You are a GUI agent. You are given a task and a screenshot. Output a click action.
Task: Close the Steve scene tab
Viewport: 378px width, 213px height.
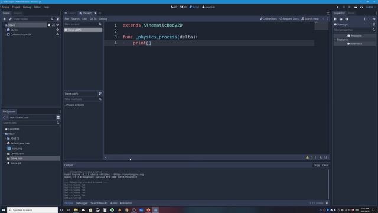click(95, 13)
